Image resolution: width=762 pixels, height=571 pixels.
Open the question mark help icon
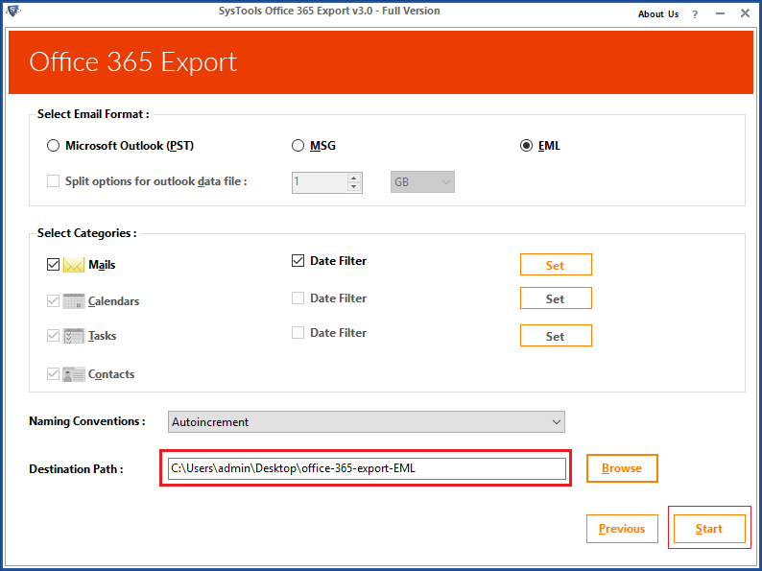(x=695, y=14)
